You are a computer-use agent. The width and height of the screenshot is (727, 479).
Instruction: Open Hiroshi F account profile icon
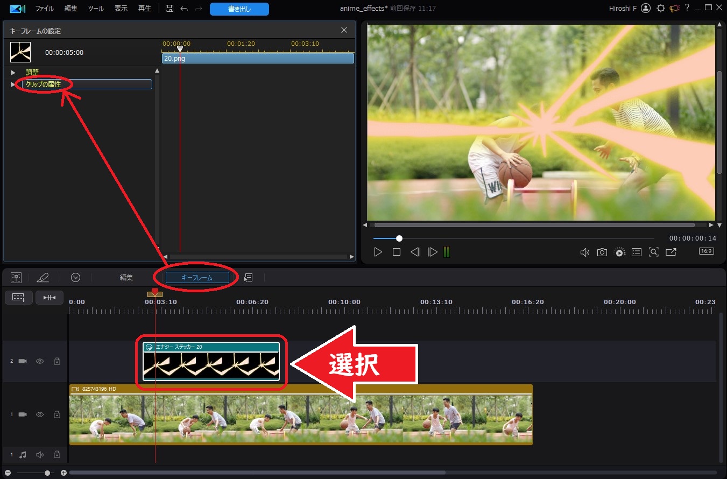(x=646, y=8)
